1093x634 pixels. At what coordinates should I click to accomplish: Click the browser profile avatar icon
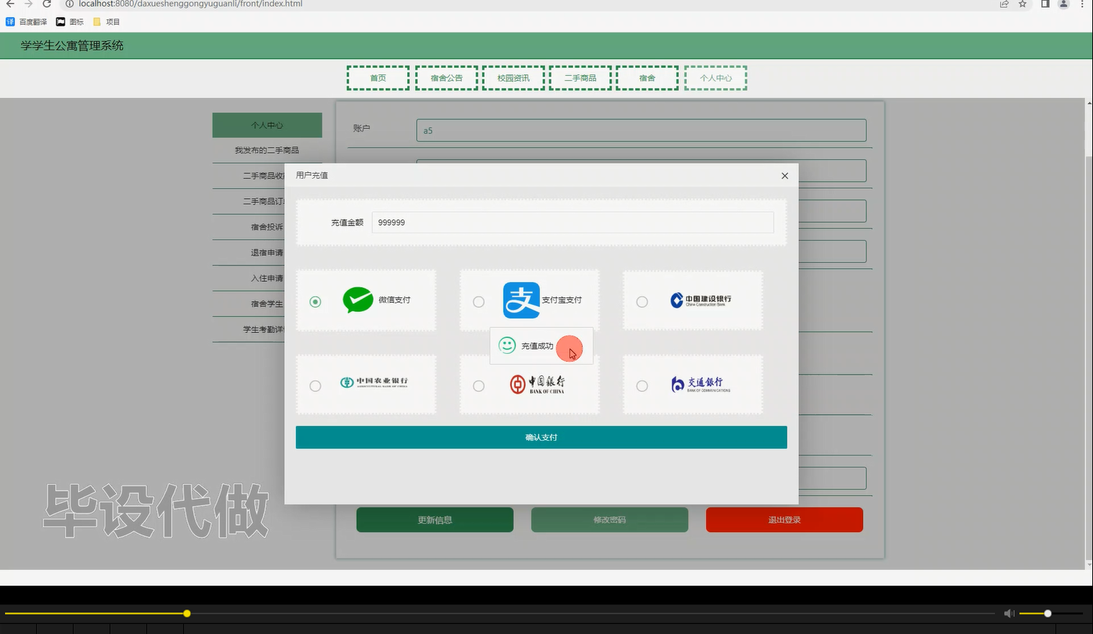click(1062, 4)
